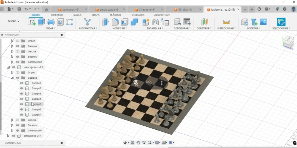This screenshot has height=148, width=297.
Task: Toggle visibility of Cuerpo7
Action: 21,115
